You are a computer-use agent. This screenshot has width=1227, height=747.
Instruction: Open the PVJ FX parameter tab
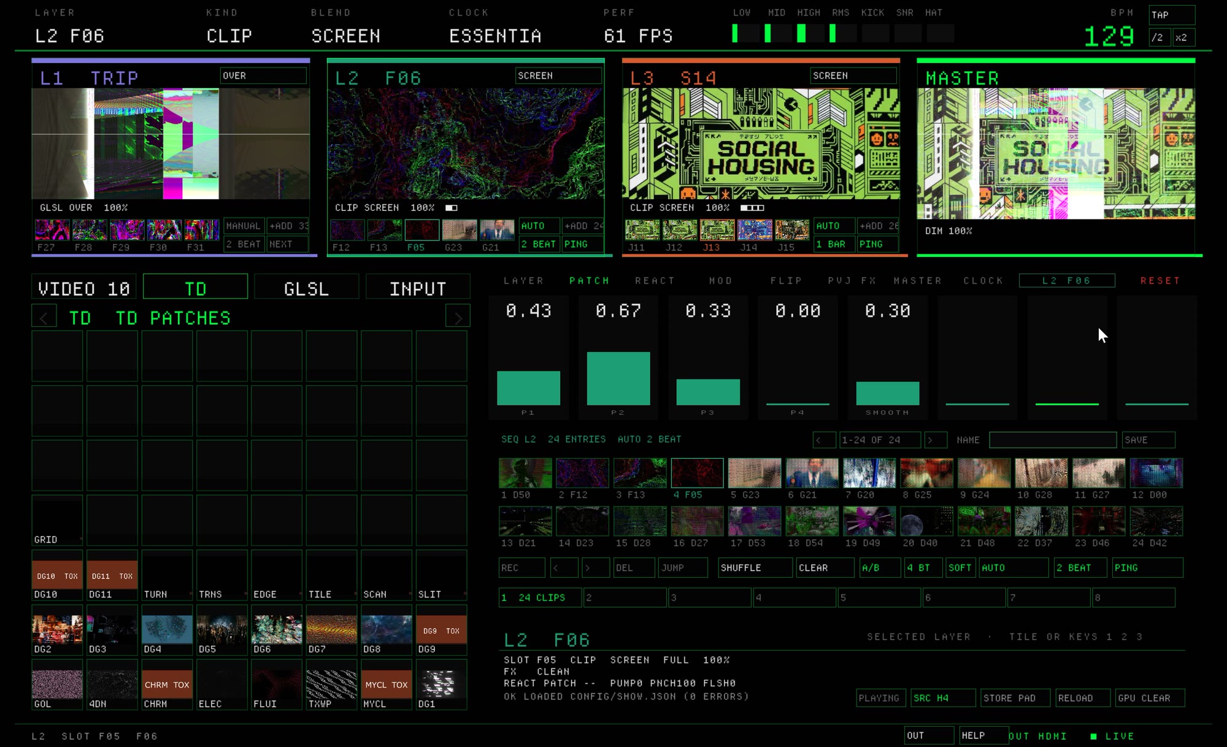point(852,281)
